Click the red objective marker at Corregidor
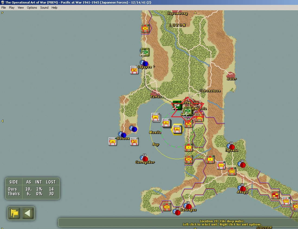Image resolution: width=298 pixels, height=229 pixels. click(145, 159)
